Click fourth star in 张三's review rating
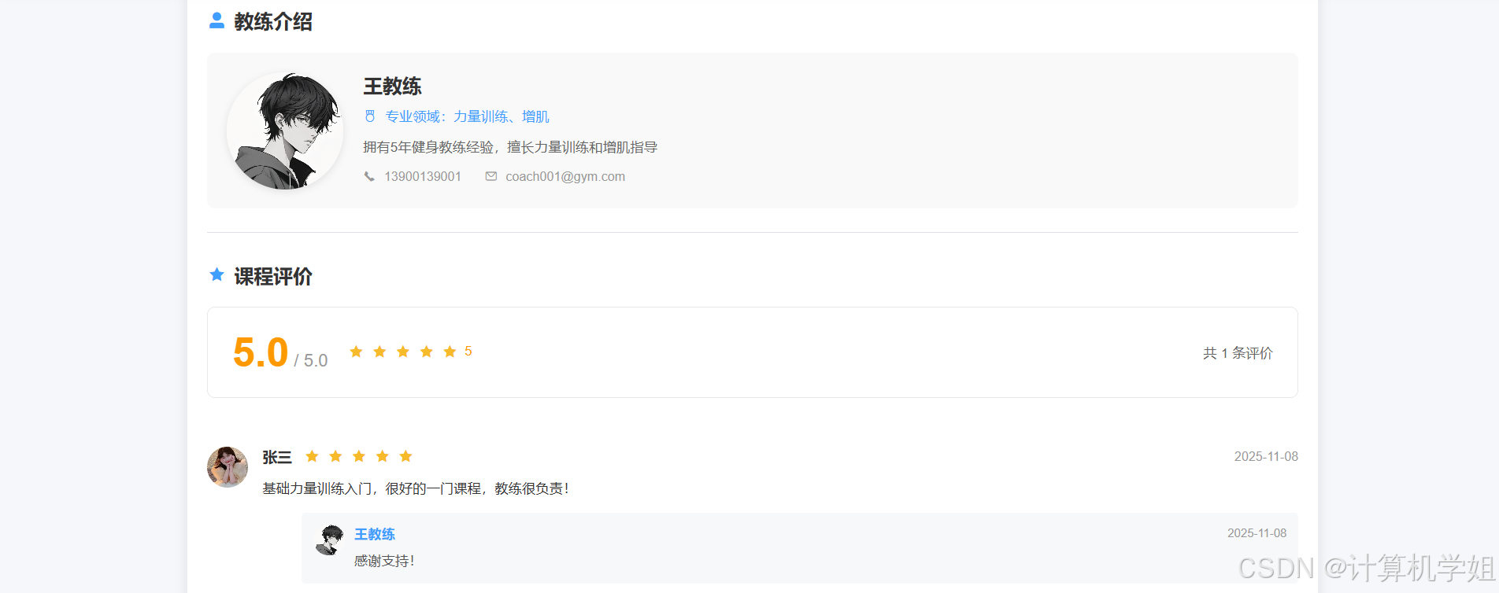The width and height of the screenshot is (1499, 593). coord(382,456)
